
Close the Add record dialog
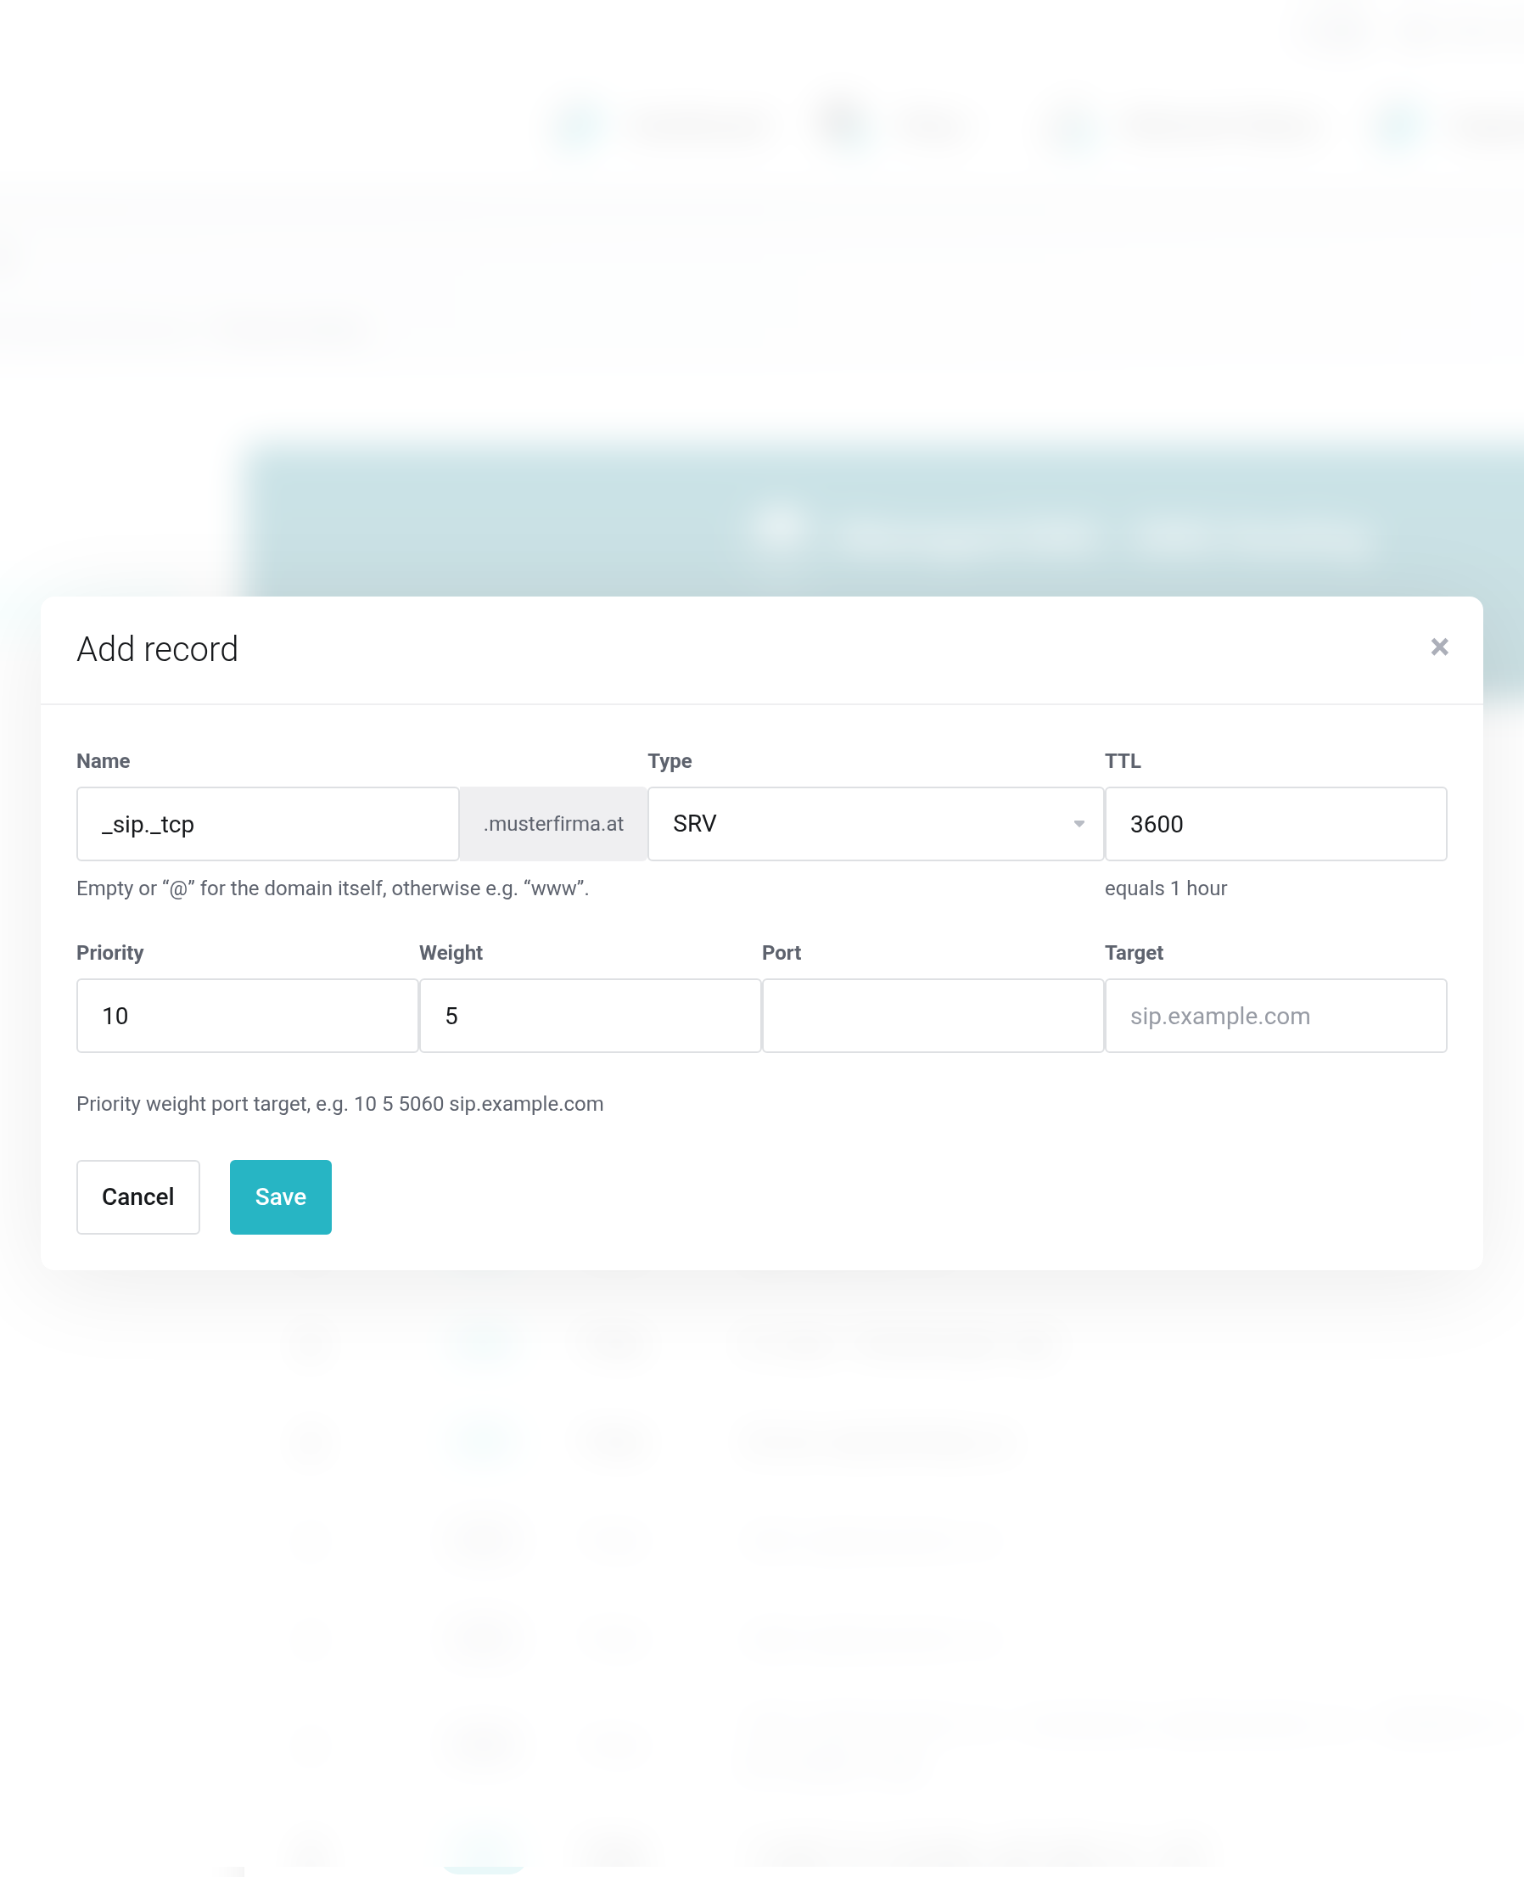(1439, 647)
